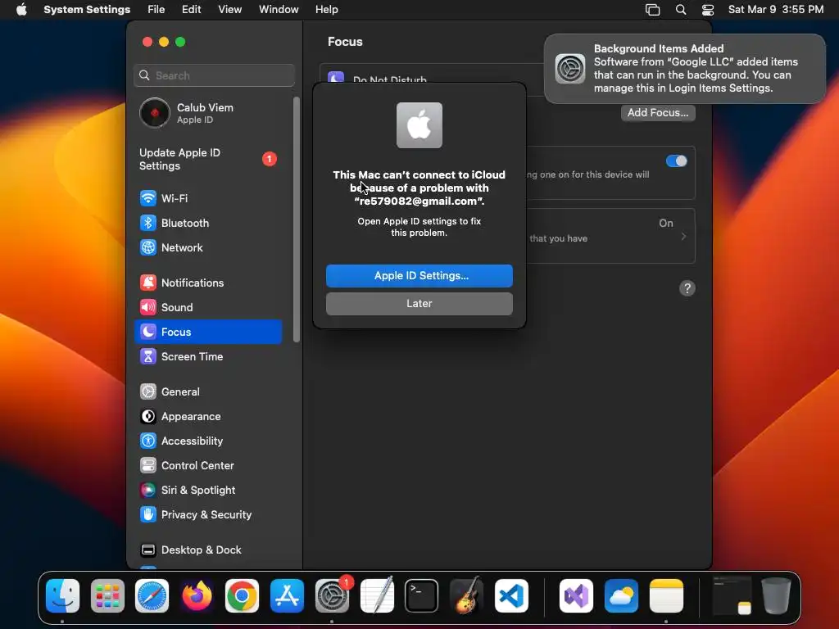Open Update Apple ID Settings item
This screenshot has height=629, width=839.
click(x=208, y=160)
